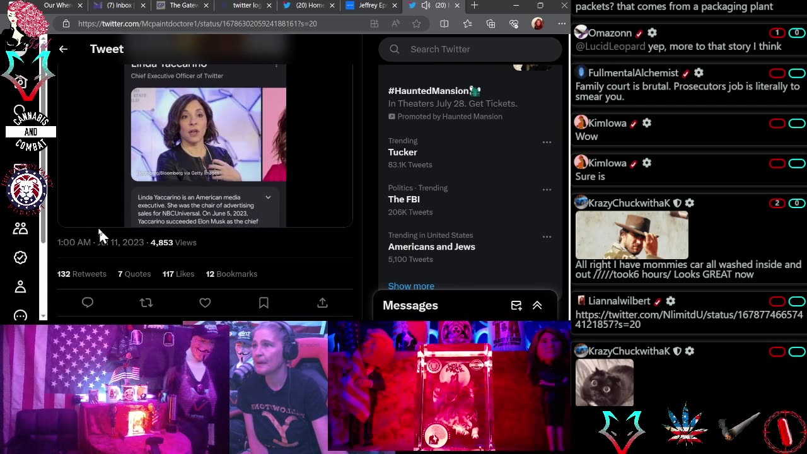Viewport: 807px width, 454px height.
Task: Open the Read aloud icon in address bar
Action: (395, 23)
